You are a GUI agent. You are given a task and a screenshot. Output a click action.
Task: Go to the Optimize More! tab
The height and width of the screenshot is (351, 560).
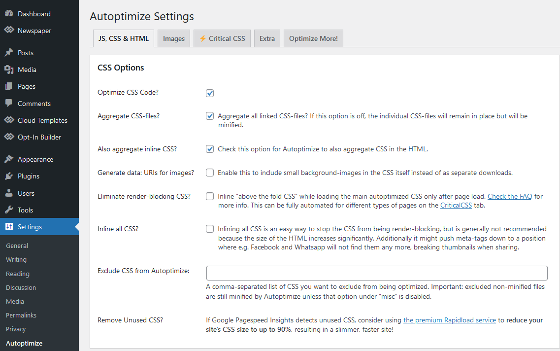pos(313,38)
